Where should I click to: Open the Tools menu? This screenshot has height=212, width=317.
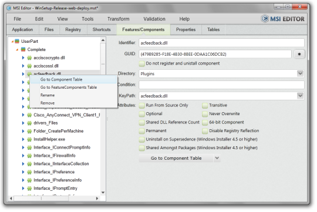coord(87,19)
